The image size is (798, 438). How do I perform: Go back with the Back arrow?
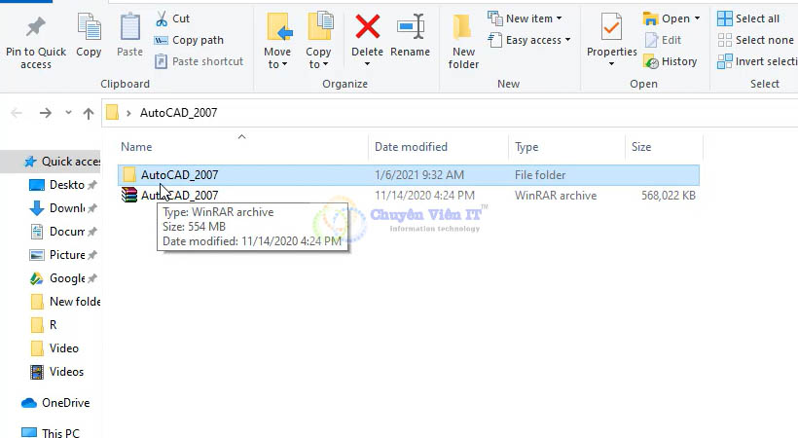[17, 113]
